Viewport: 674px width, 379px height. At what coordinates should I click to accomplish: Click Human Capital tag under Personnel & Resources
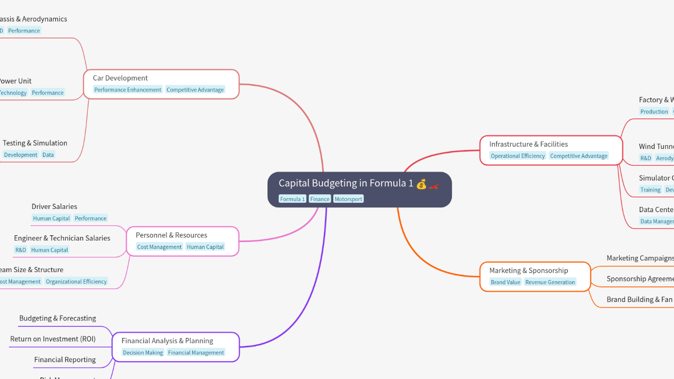(205, 247)
